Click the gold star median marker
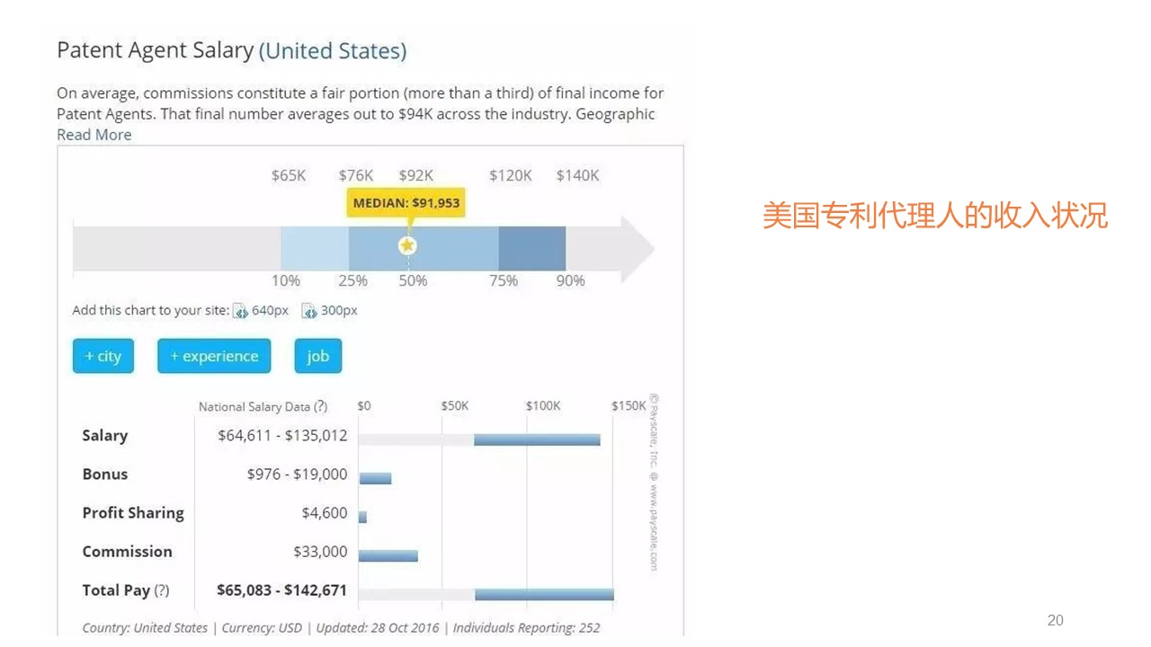Viewport: 1151px width, 647px height. tap(407, 245)
